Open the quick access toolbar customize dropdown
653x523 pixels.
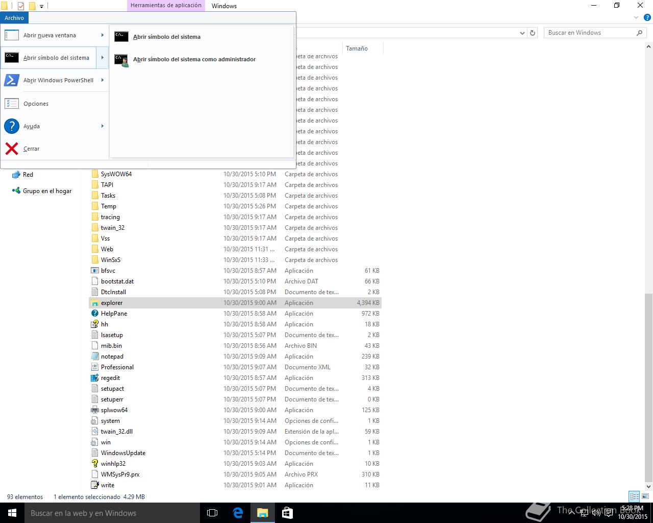42,6
